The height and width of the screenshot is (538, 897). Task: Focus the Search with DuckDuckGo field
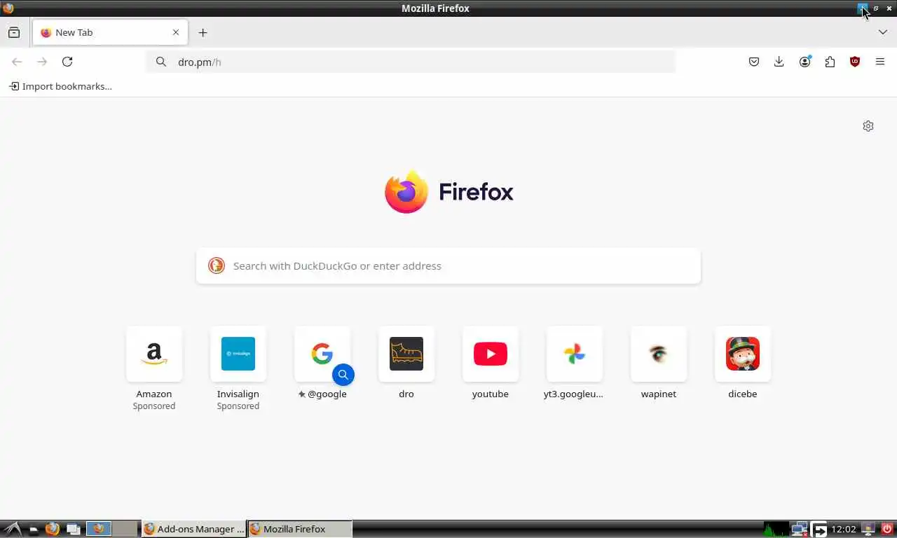pos(448,265)
